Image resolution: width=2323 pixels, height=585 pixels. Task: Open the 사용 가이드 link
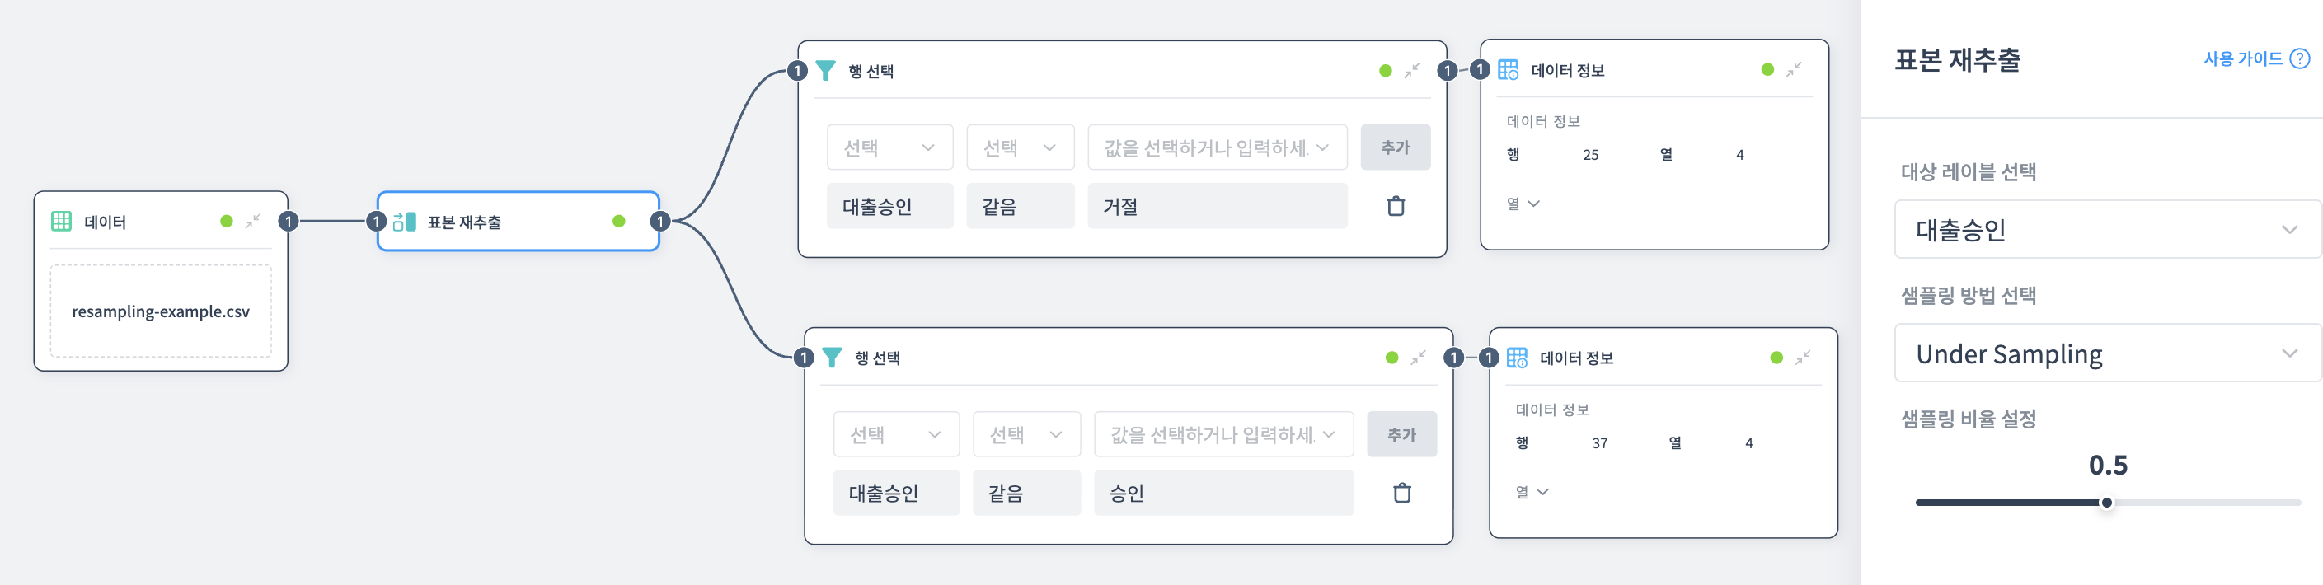(2244, 58)
